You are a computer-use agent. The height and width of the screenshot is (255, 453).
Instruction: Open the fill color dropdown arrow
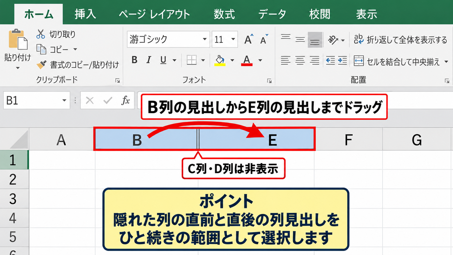[232, 60]
